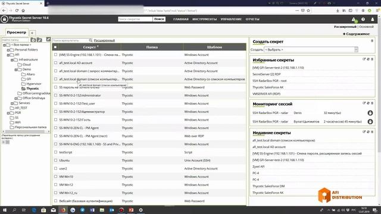Image resolution: width=381 pixels, height=214 pixels.
Task: Select the Просмотр tab
Action: (x=16, y=32)
